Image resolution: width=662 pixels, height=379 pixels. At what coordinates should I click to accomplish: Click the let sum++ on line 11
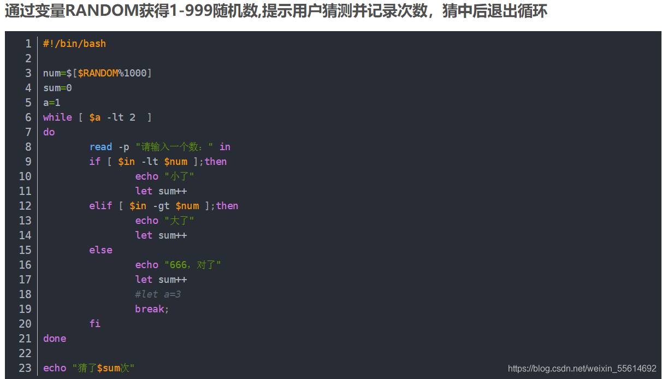click(161, 191)
